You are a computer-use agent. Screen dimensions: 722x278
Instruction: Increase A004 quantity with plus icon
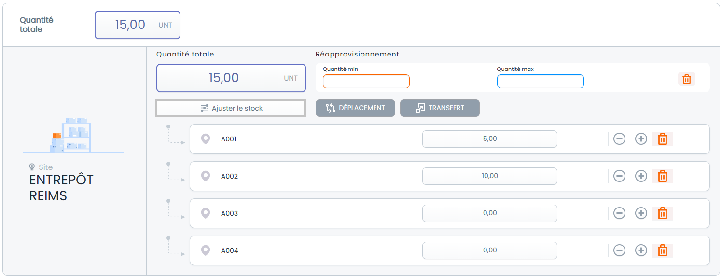pos(641,250)
